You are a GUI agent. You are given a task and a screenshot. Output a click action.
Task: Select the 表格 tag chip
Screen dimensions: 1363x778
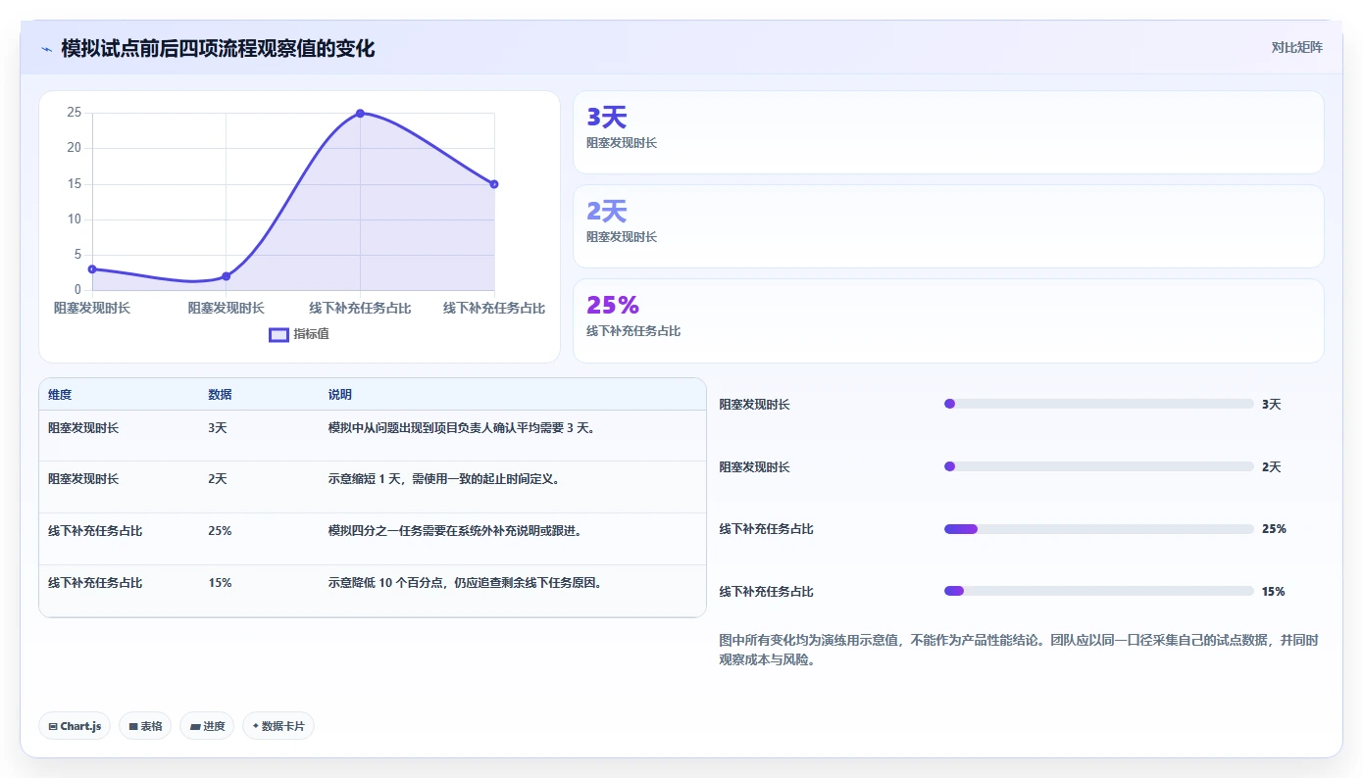[145, 726]
